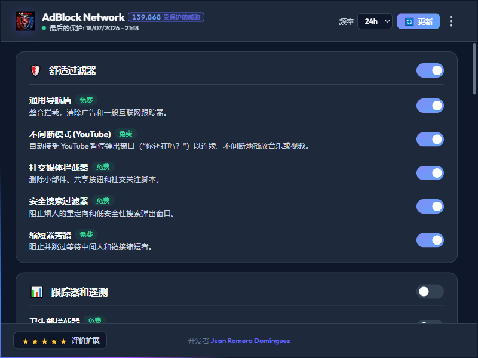
Task: Click the green protection status dot
Action: [44, 28]
